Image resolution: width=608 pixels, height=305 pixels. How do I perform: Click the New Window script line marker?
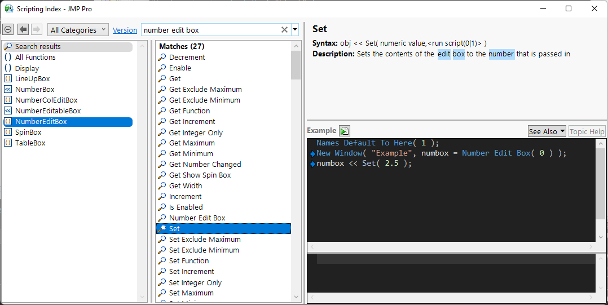tap(312, 153)
